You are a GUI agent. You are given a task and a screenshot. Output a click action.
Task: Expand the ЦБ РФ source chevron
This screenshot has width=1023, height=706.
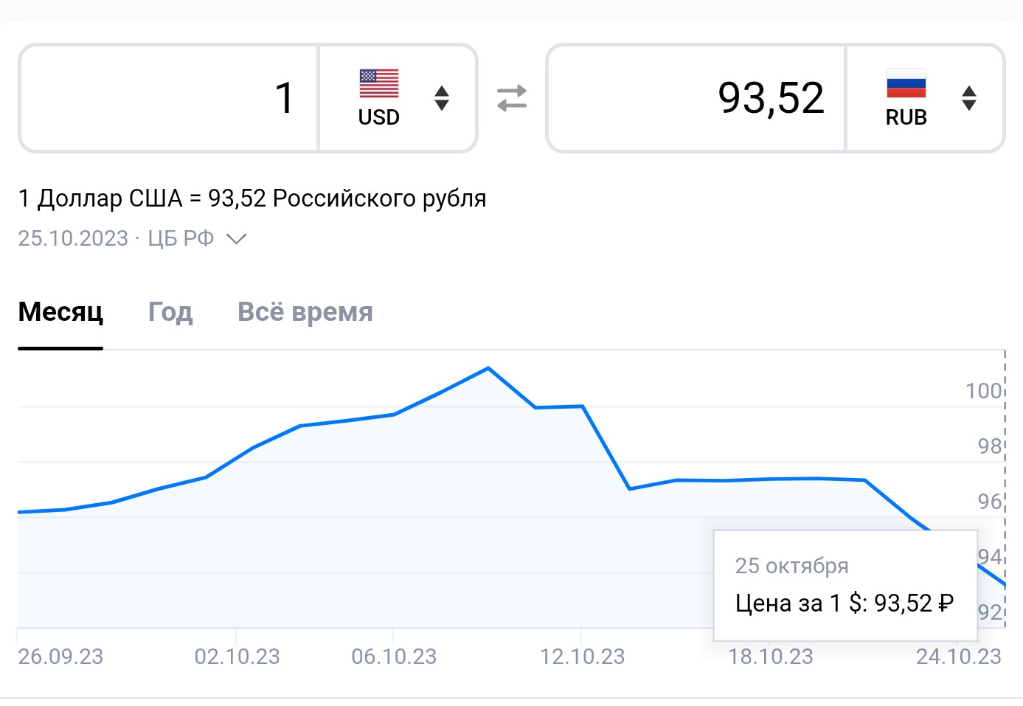click(x=236, y=239)
